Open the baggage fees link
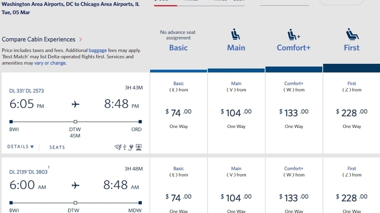 98,50
